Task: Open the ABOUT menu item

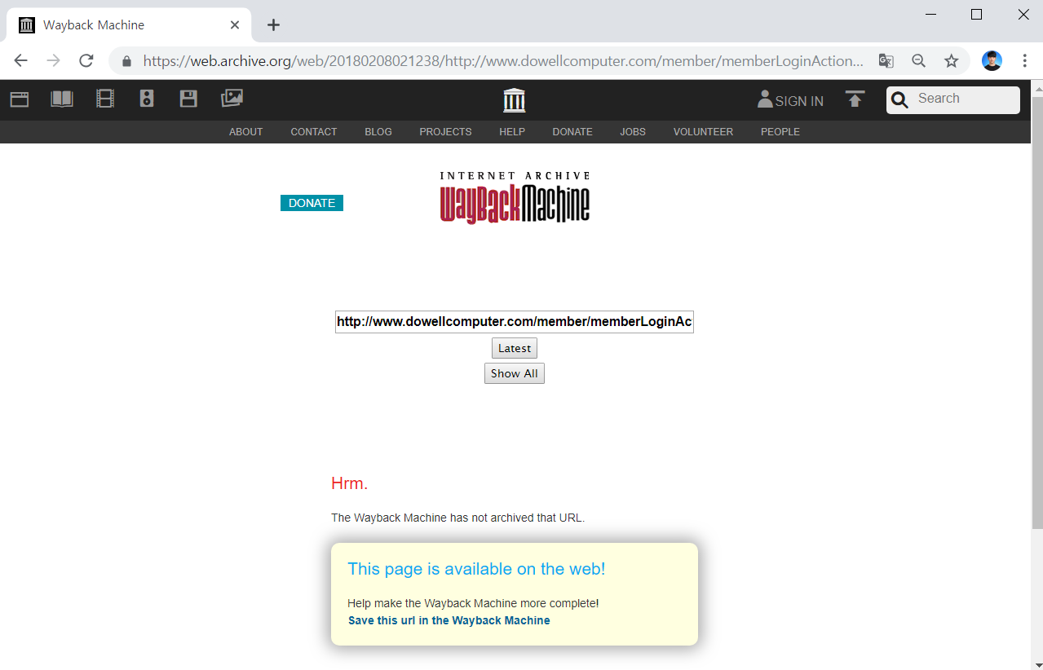Action: (x=245, y=132)
